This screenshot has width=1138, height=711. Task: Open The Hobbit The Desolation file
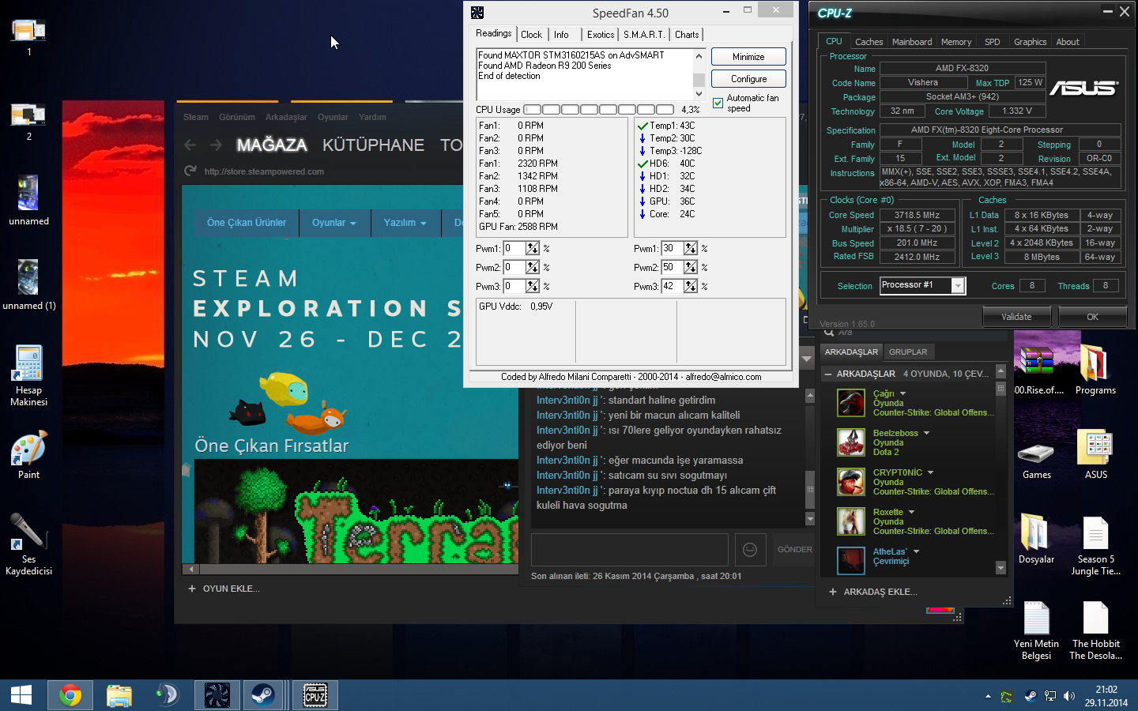tap(1095, 630)
